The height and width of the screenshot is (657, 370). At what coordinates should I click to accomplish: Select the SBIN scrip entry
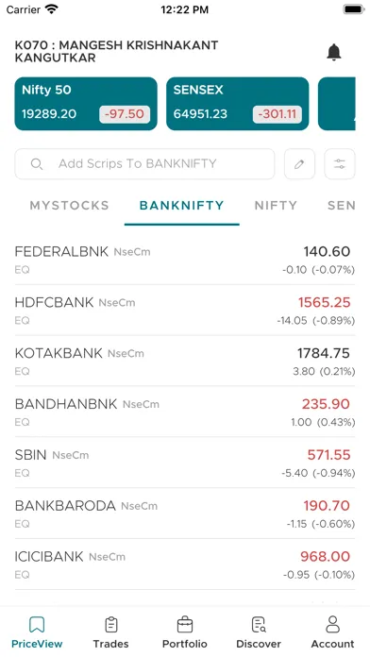(x=185, y=463)
